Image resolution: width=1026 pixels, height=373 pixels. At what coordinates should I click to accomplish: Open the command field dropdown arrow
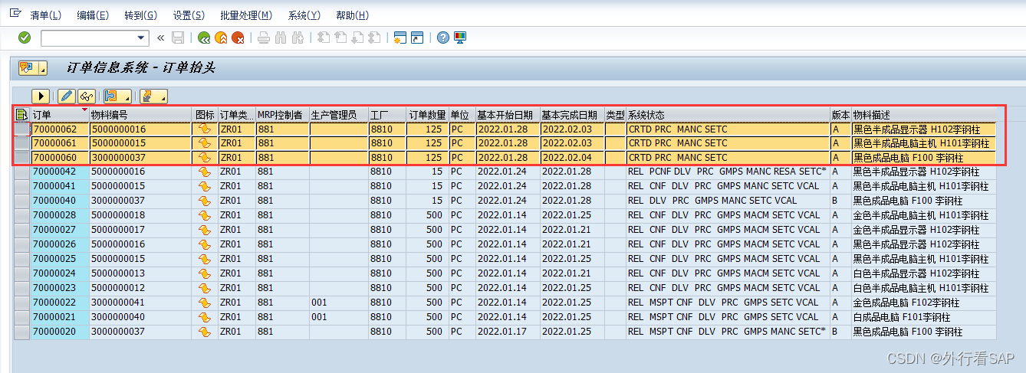point(141,38)
